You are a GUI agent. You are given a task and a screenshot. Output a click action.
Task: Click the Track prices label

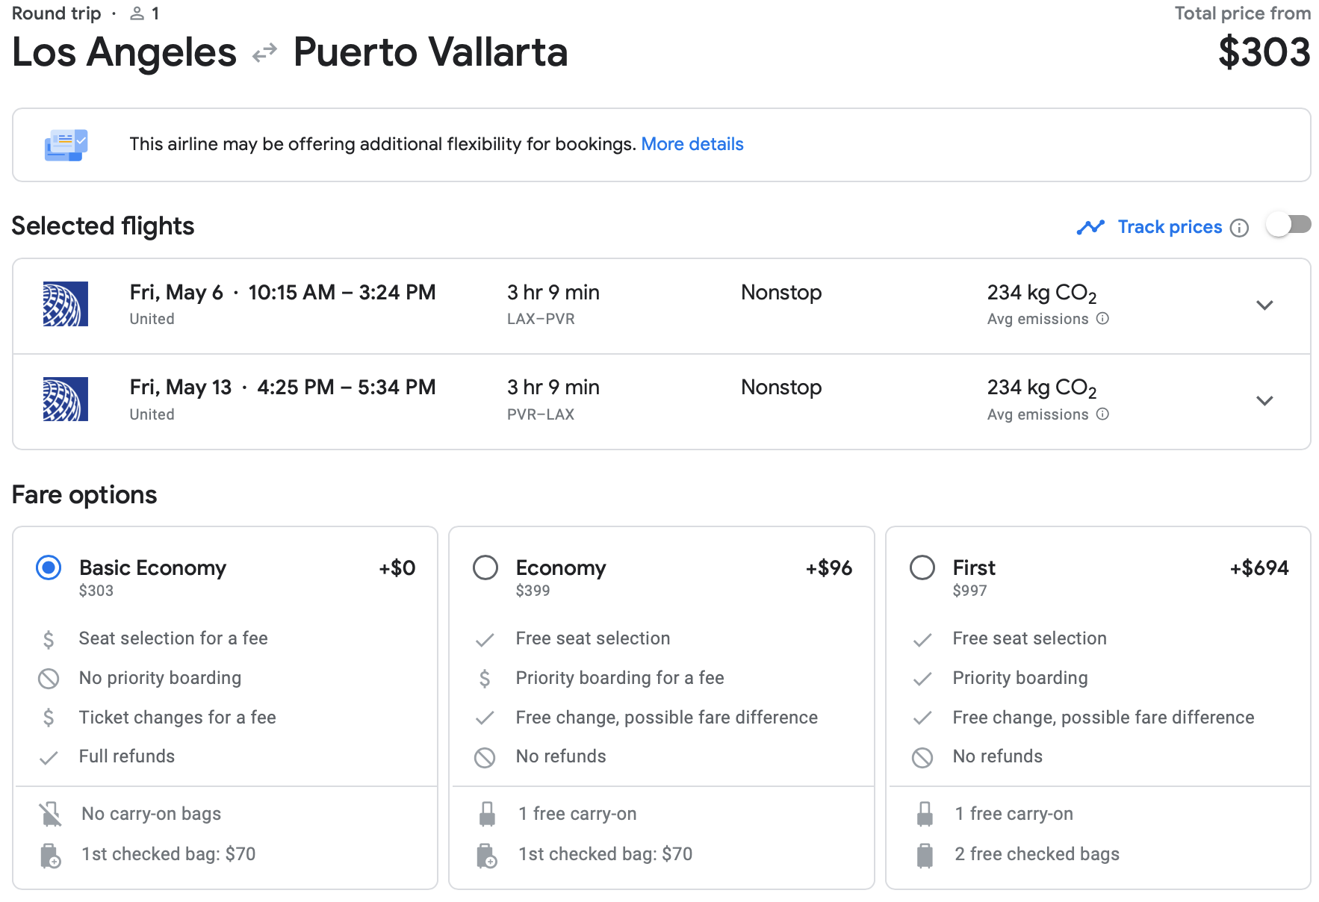pos(1170,227)
